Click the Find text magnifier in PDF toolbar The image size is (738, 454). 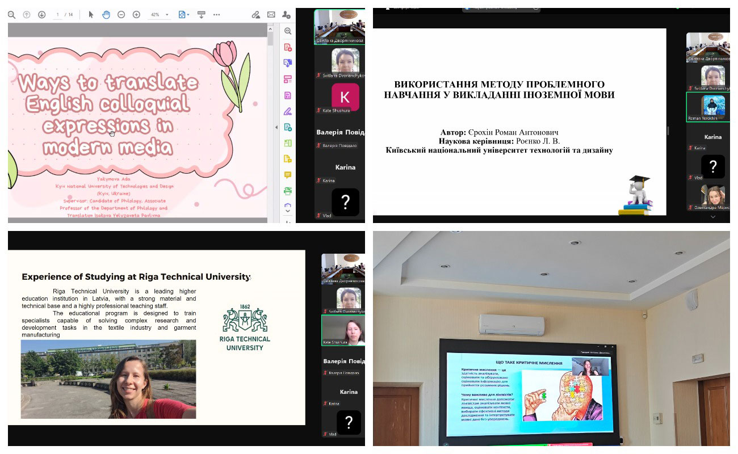click(x=11, y=15)
